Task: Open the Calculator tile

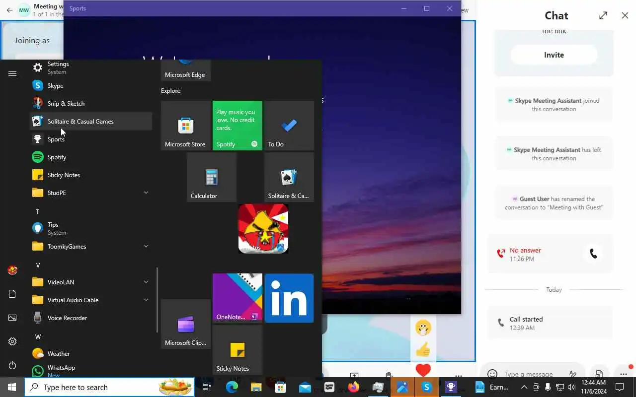Action: pyautogui.click(x=212, y=177)
